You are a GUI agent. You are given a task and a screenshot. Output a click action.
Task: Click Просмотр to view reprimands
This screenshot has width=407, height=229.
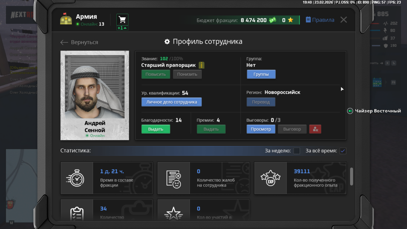261,129
